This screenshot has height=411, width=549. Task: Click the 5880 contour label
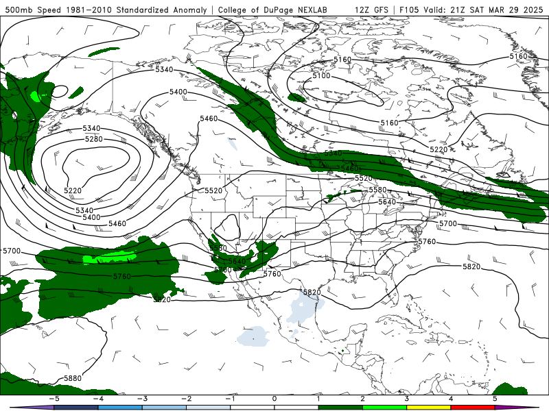(73, 378)
